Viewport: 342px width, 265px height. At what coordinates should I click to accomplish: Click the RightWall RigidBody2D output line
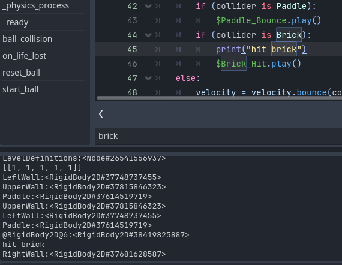click(84, 254)
